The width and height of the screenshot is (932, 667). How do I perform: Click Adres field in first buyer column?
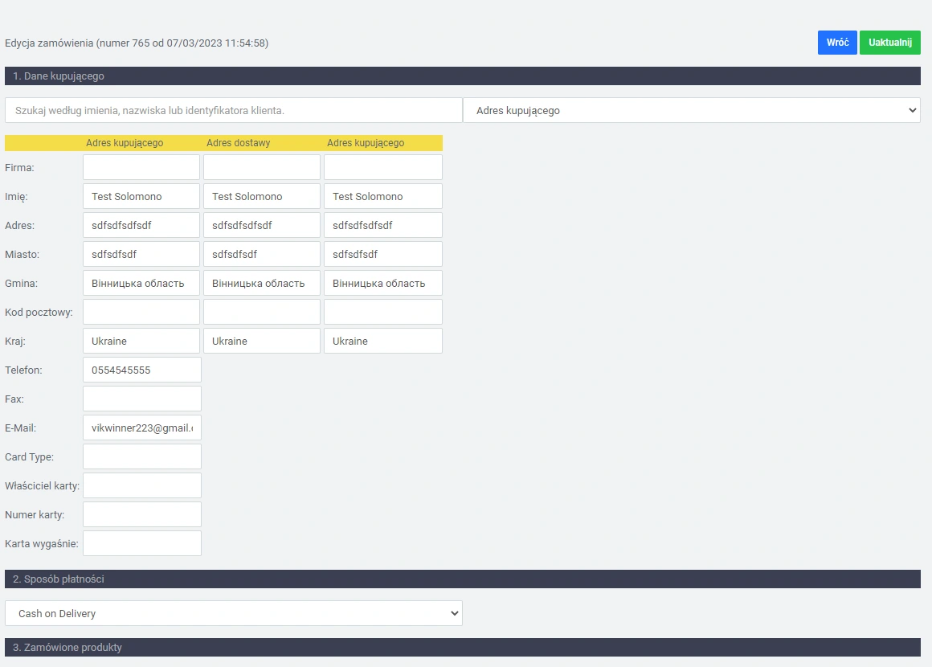click(141, 225)
